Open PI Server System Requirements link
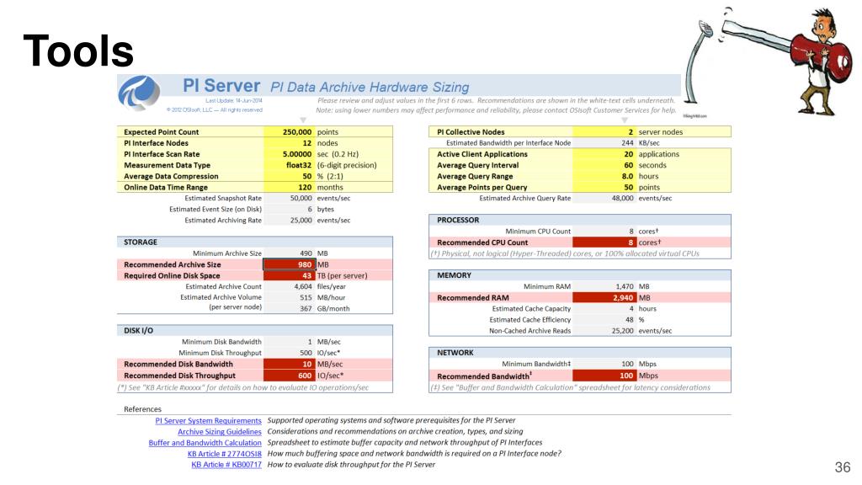Image resolution: width=862 pixels, height=485 pixels. (x=208, y=421)
